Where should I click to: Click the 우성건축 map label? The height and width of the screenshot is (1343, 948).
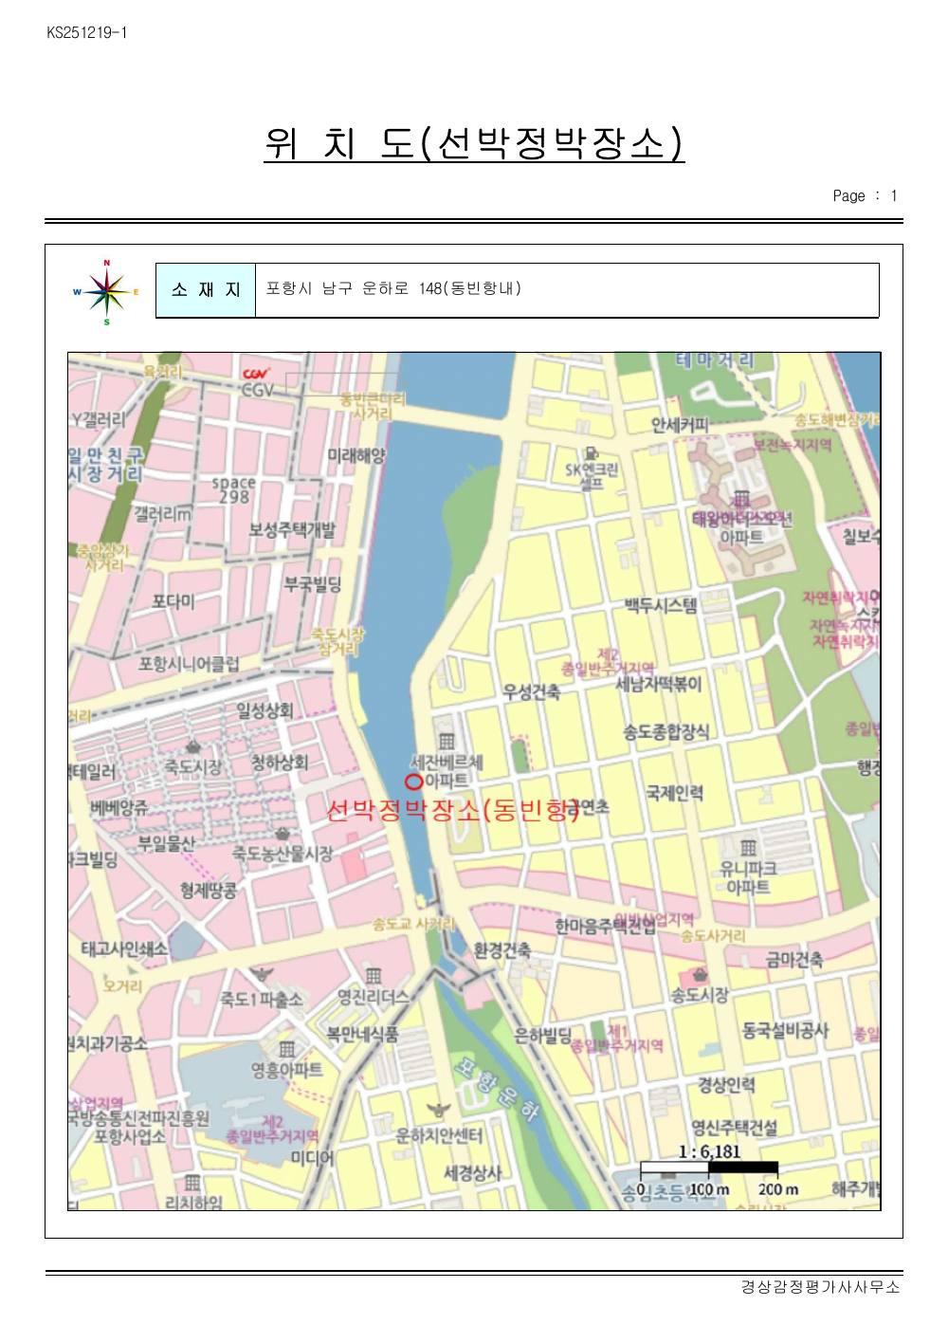click(532, 691)
